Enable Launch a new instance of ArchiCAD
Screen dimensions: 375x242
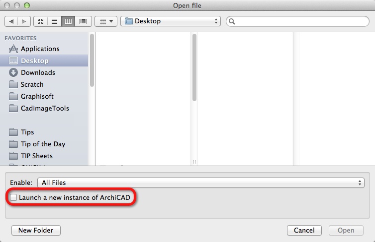(x=13, y=197)
